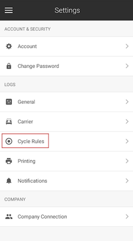Open the Cycle Rules settings item
Viewport: 133px width, 241px height.
66,141
